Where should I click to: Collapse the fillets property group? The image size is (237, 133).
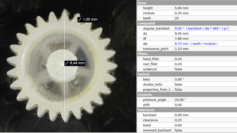143,54
